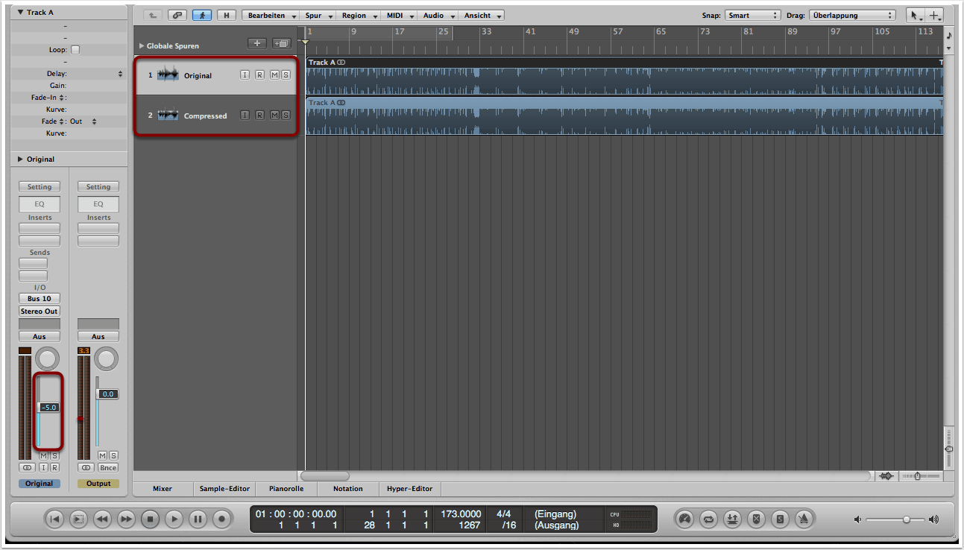The width and height of the screenshot is (964, 550).
Task: Switch to the Pianorolle tab
Action: pyautogui.click(x=286, y=489)
